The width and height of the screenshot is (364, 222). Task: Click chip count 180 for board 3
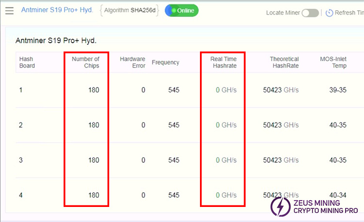(x=94, y=160)
